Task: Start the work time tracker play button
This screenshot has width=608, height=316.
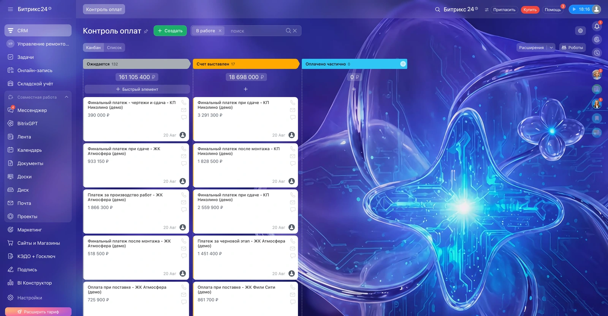Action: (574, 9)
